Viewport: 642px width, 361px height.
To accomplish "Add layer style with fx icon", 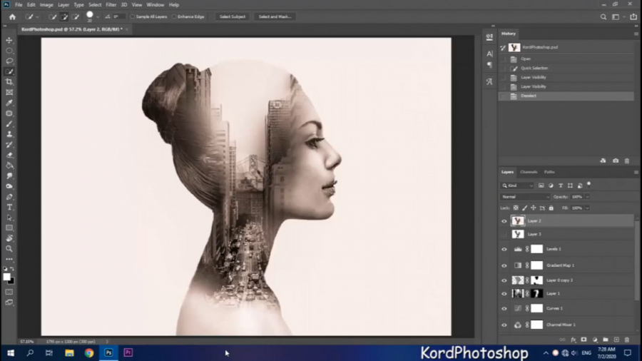I will pos(573,340).
